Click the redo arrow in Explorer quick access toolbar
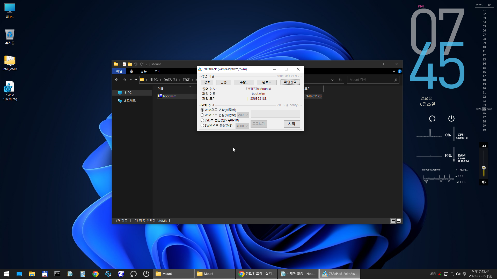This screenshot has height=279, width=497. [x=142, y=64]
